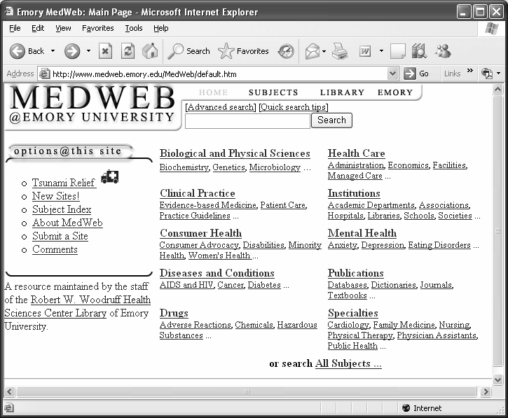The image size is (508, 418).
Task: Click the horizontal scrollbar right arrow
Action: (486, 392)
